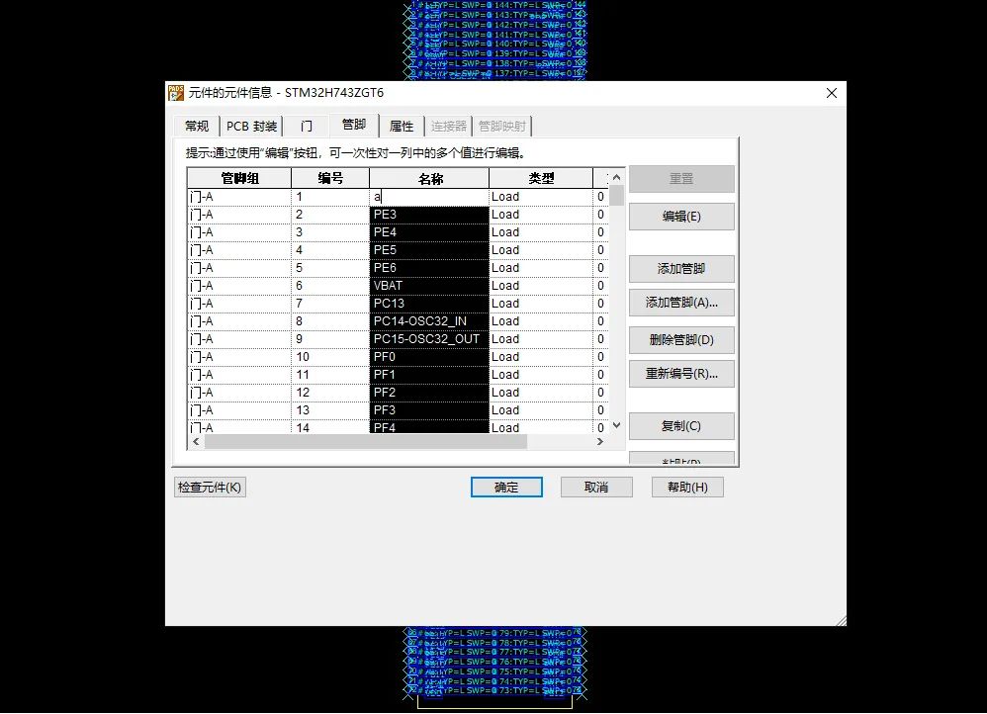Cancel the dialog with 取消
The height and width of the screenshot is (714, 987).
tap(596, 488)
